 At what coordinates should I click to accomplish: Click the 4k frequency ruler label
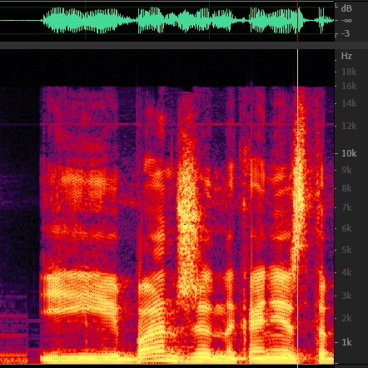pos(346,272)
